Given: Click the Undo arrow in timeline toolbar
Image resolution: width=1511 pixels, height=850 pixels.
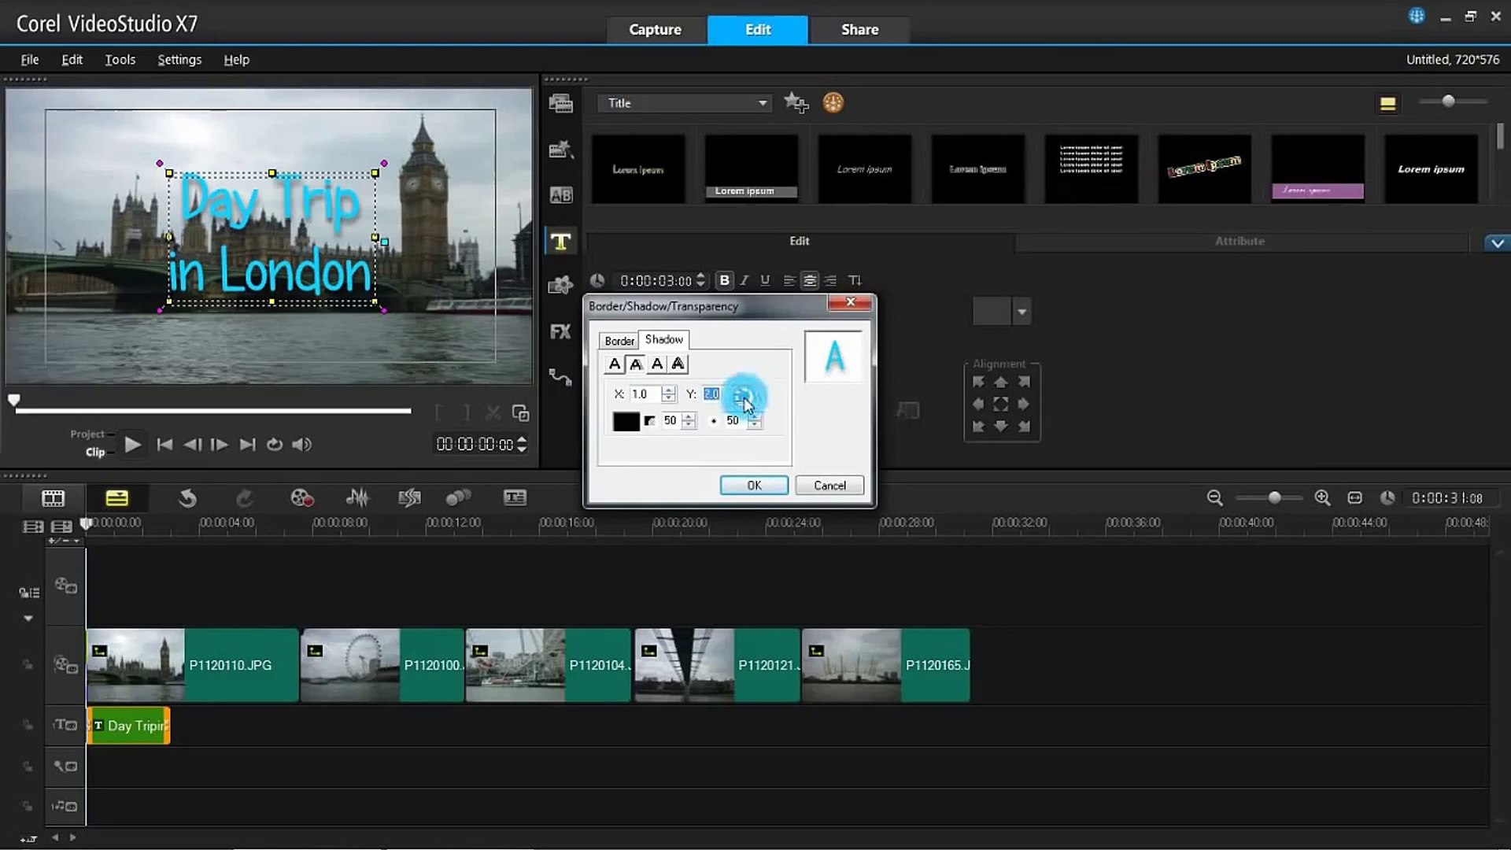Looking at the screenshot, I should (x=187, y=498).
